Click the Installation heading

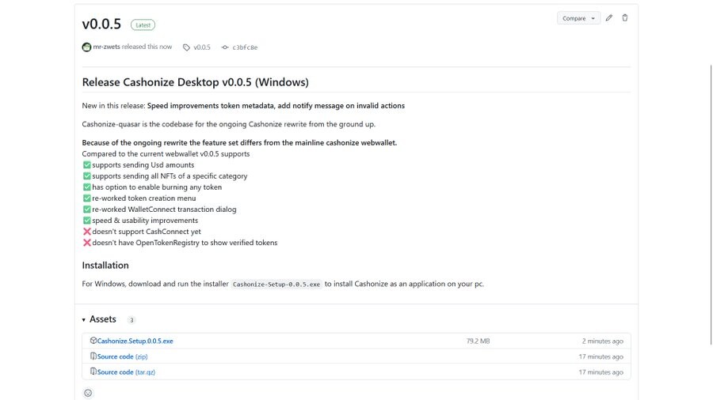(x=105, y=266)
